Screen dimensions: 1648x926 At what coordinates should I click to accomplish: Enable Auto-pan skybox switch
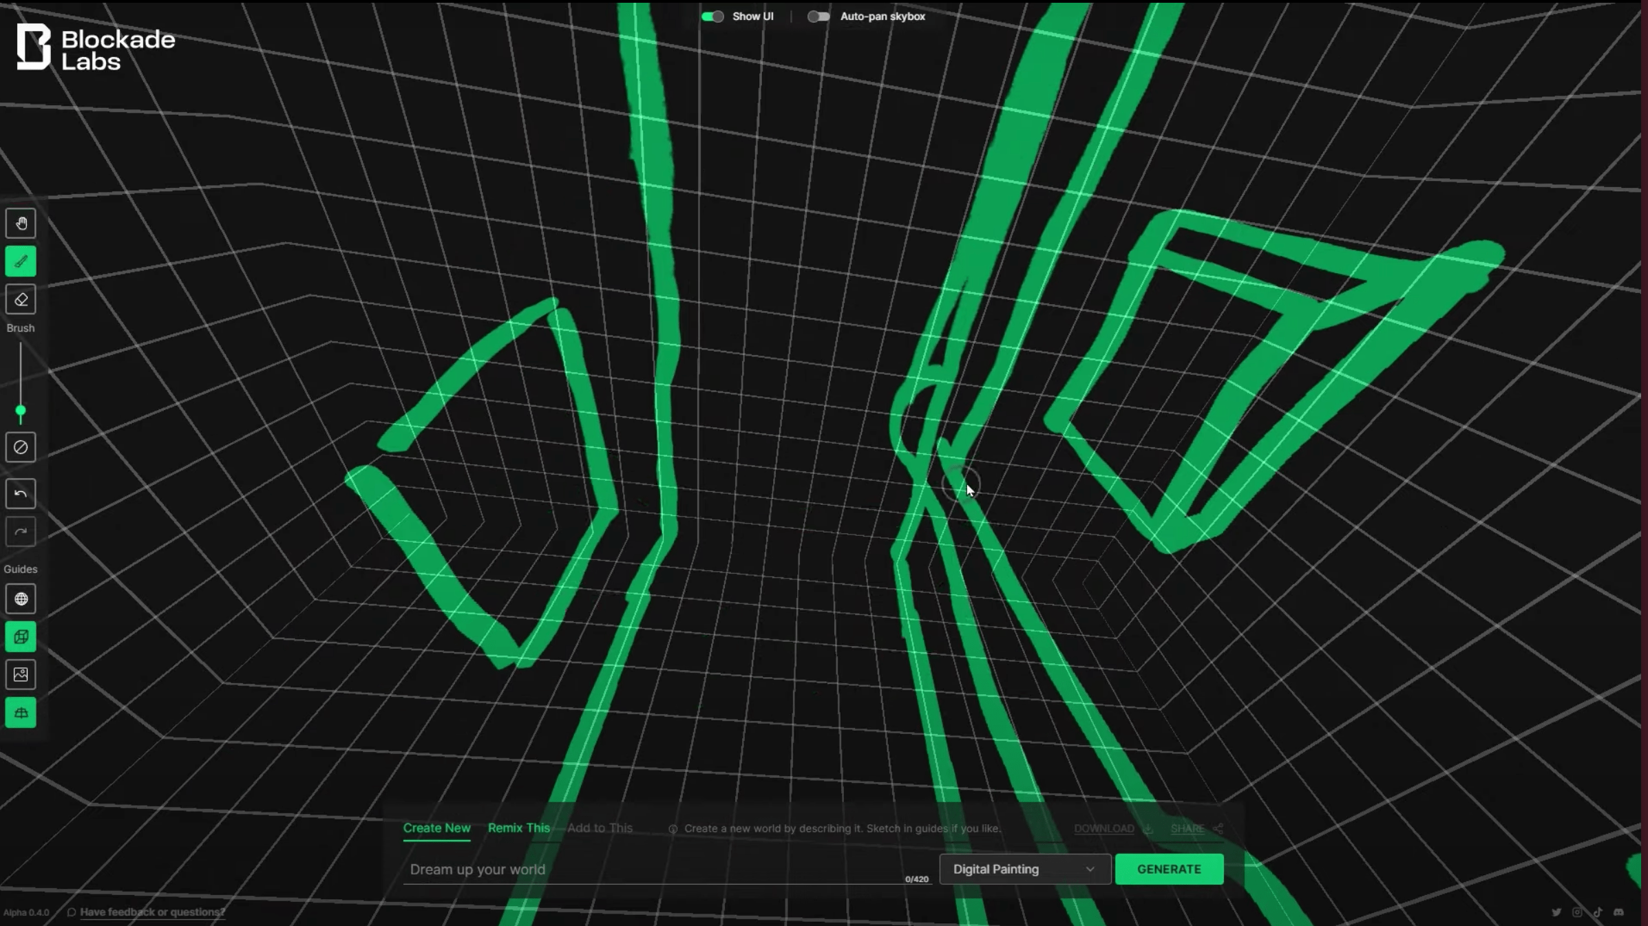[x=818, y=17]
